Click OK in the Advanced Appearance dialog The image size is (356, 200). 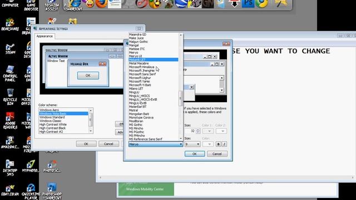coord(195,154)
